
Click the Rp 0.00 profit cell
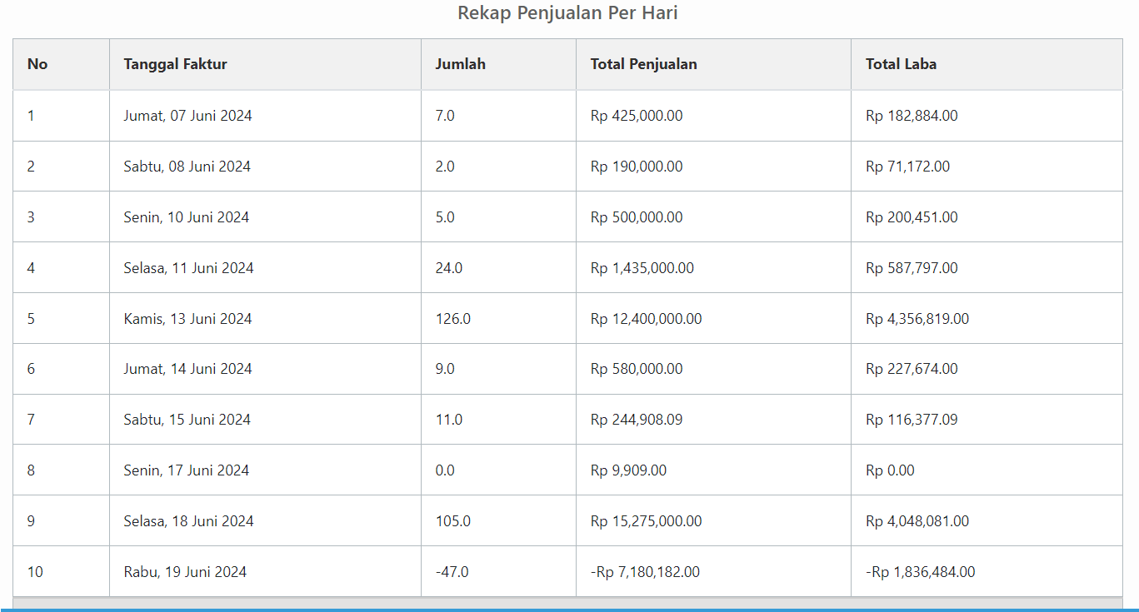[890, 470]
